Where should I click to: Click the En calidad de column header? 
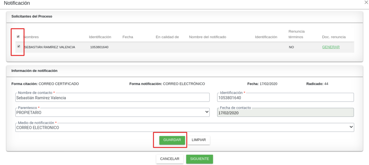[167, 37]
